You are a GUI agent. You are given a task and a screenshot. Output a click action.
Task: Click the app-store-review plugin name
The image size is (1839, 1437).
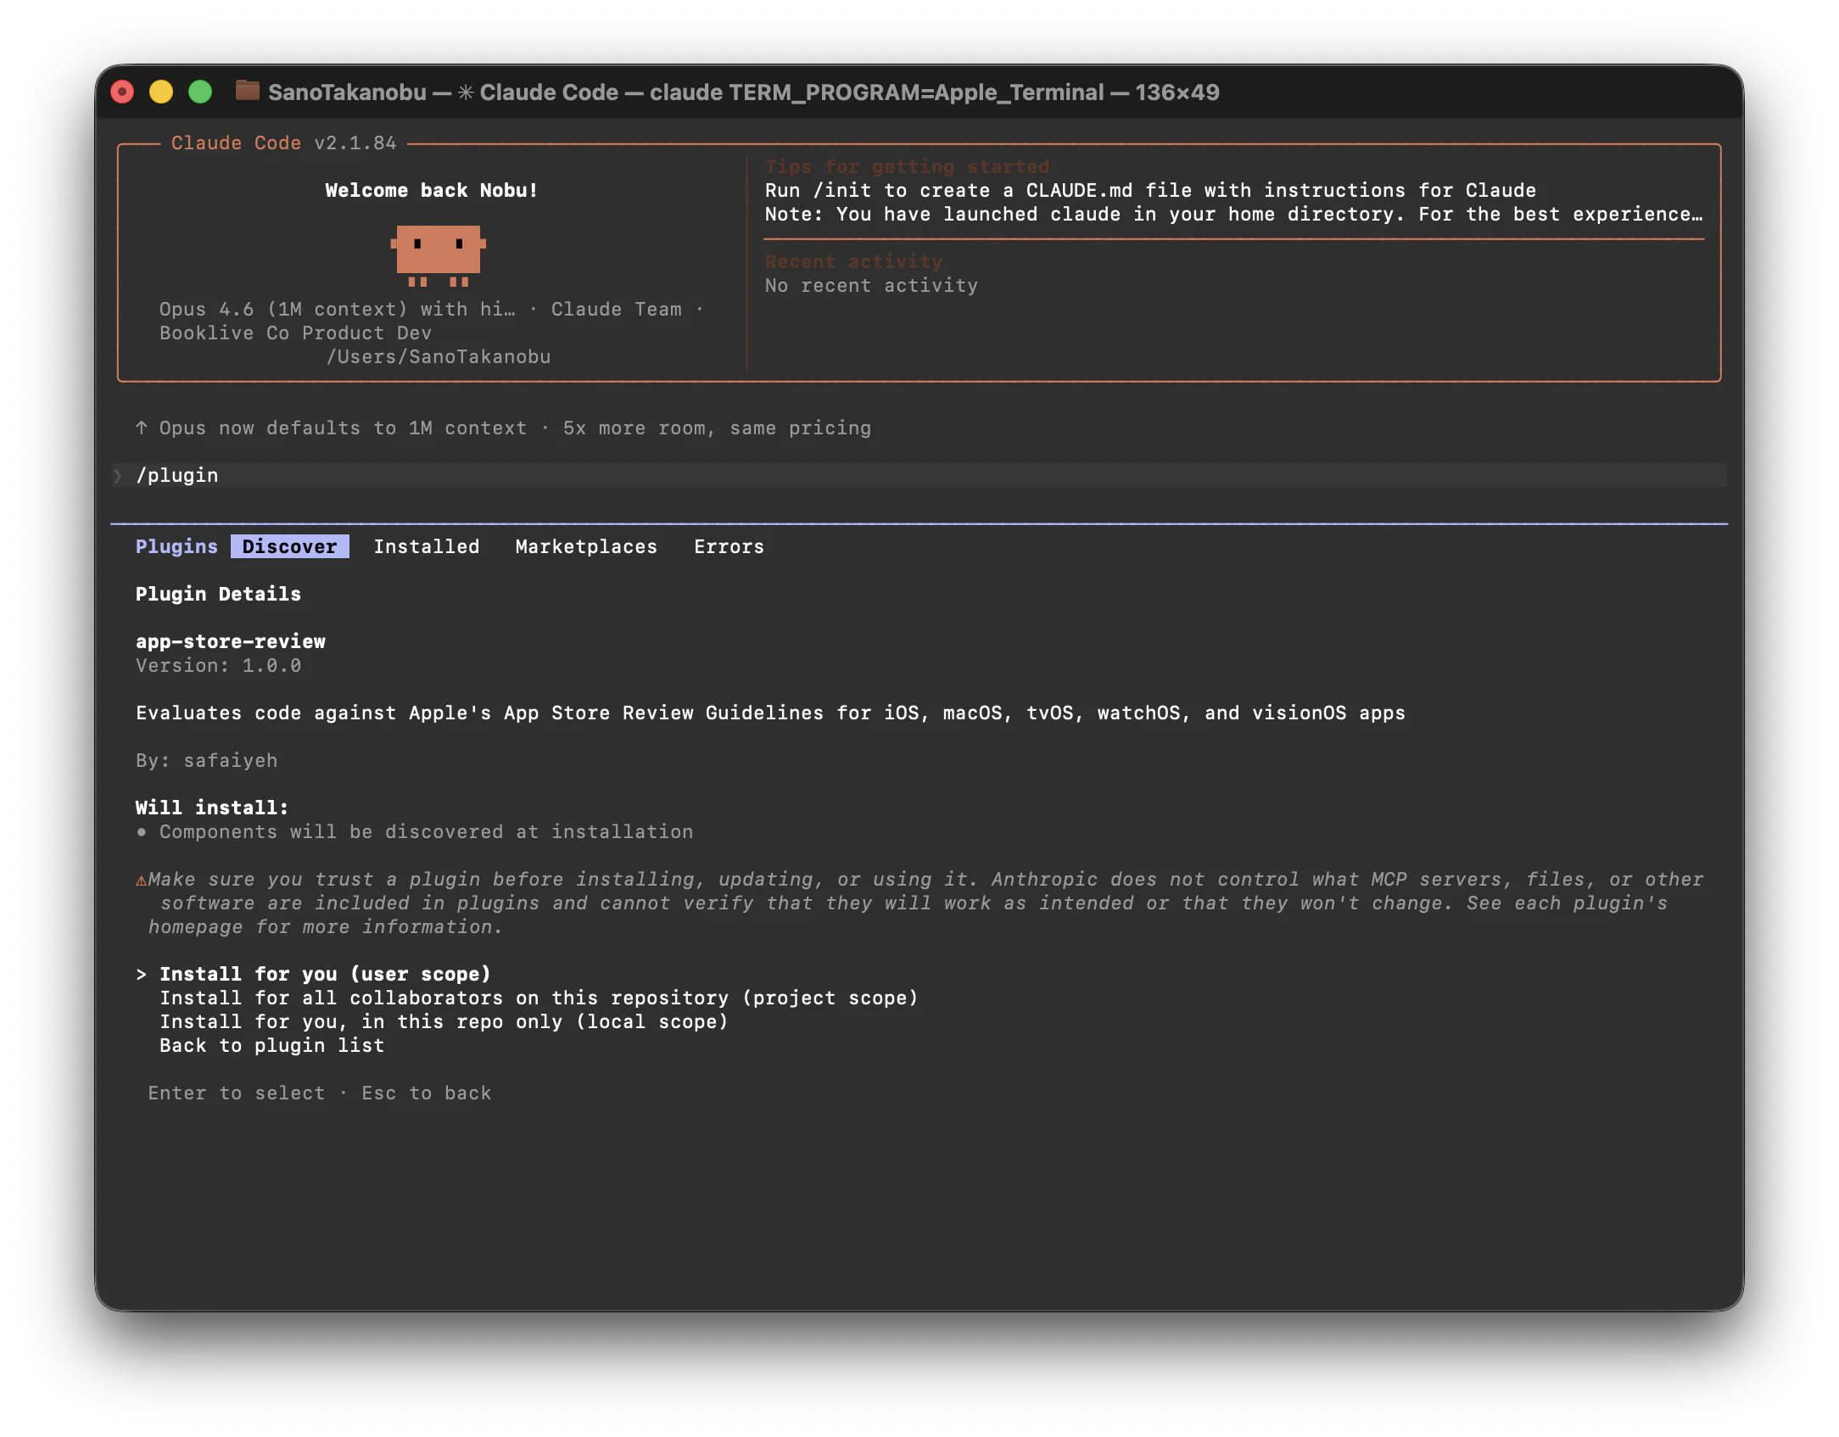click(x=231, y=641)
